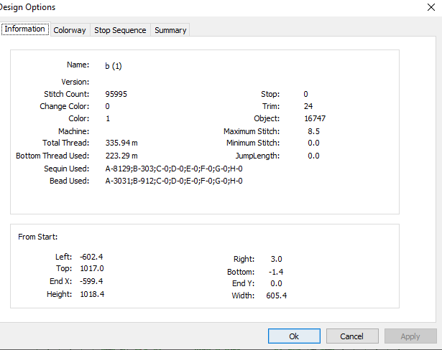Viewport: 442px width, 350px height.
Task: Open the Stop Sequence tab
Action: click(120, 30)
